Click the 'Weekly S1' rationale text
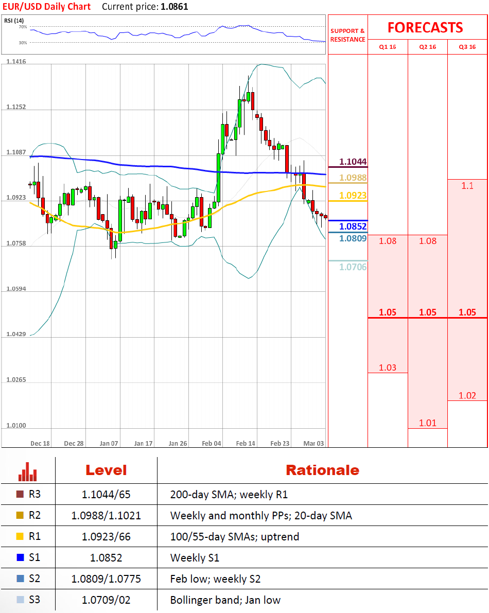 (195, 558)
